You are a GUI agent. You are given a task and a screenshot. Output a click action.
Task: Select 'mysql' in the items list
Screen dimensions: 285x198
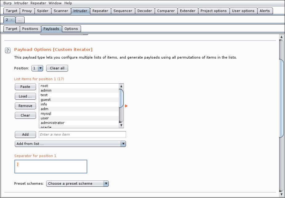[79, 113]
